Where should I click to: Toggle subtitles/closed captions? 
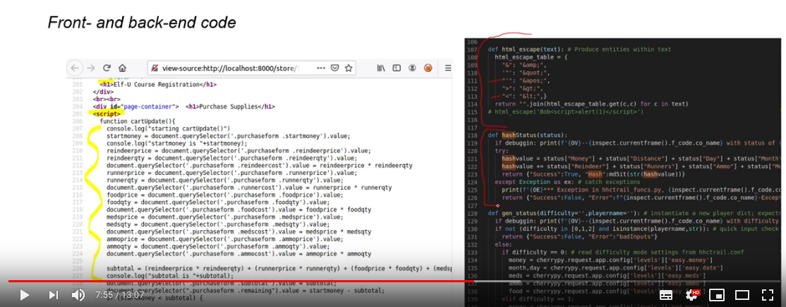click(665, 295)
